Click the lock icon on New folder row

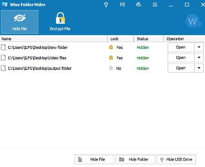pos(111,47)
